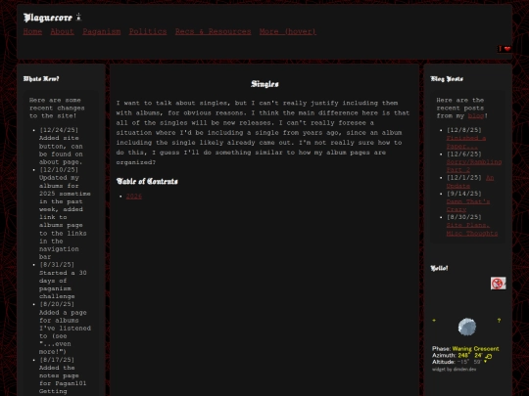
Task: Click the Whats New? sidebar heading
Action: (41, 79)
